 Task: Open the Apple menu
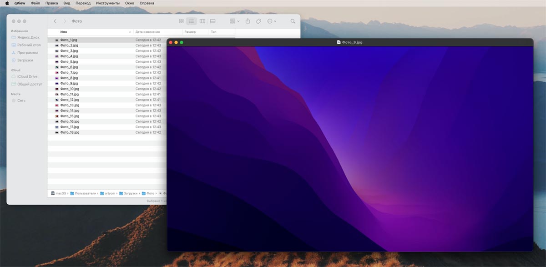pyautogui.click(x=7, y=3)
